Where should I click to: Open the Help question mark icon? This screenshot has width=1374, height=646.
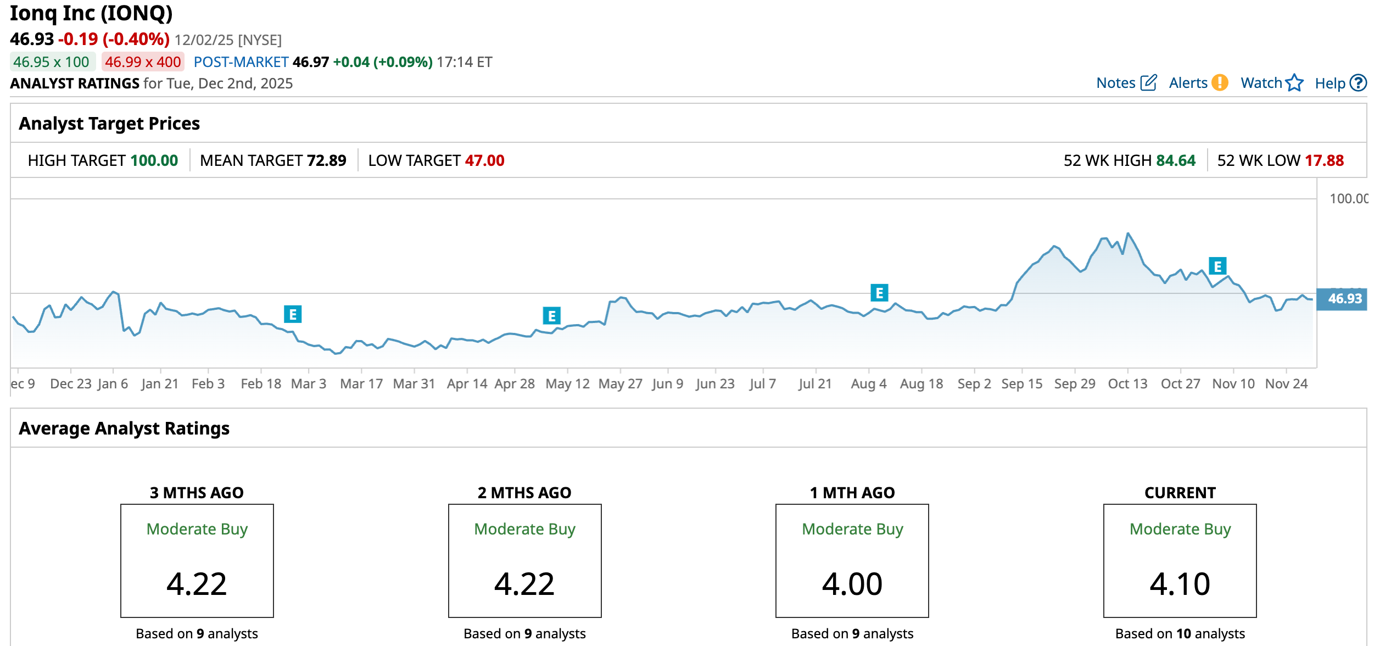point(1359,83)
